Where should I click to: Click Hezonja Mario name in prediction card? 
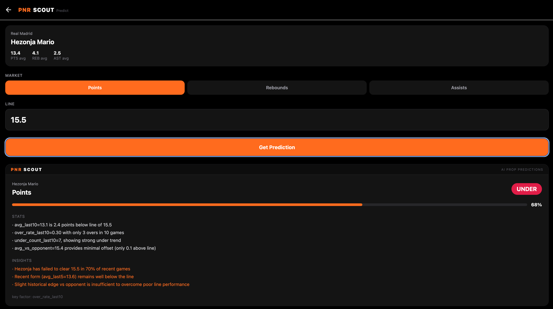(x=25, y=184)
